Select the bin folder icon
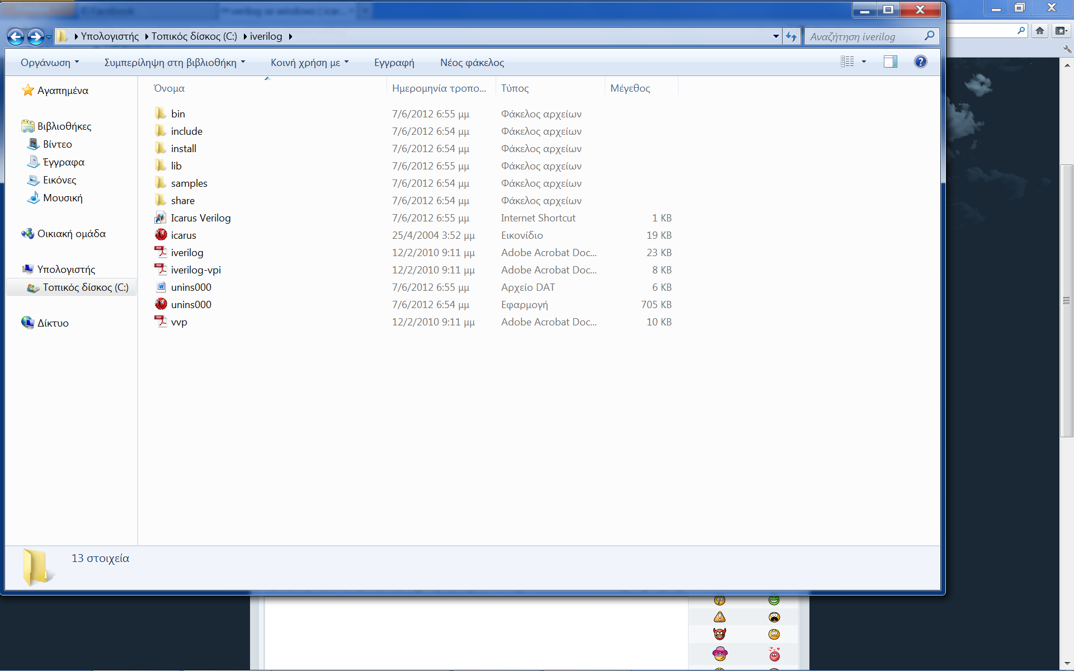Screen dimensions: 1074x671 tap(161, 114)
